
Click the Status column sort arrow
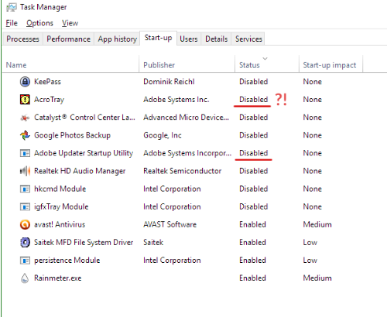pyautogui.click(x=265, y=59)
